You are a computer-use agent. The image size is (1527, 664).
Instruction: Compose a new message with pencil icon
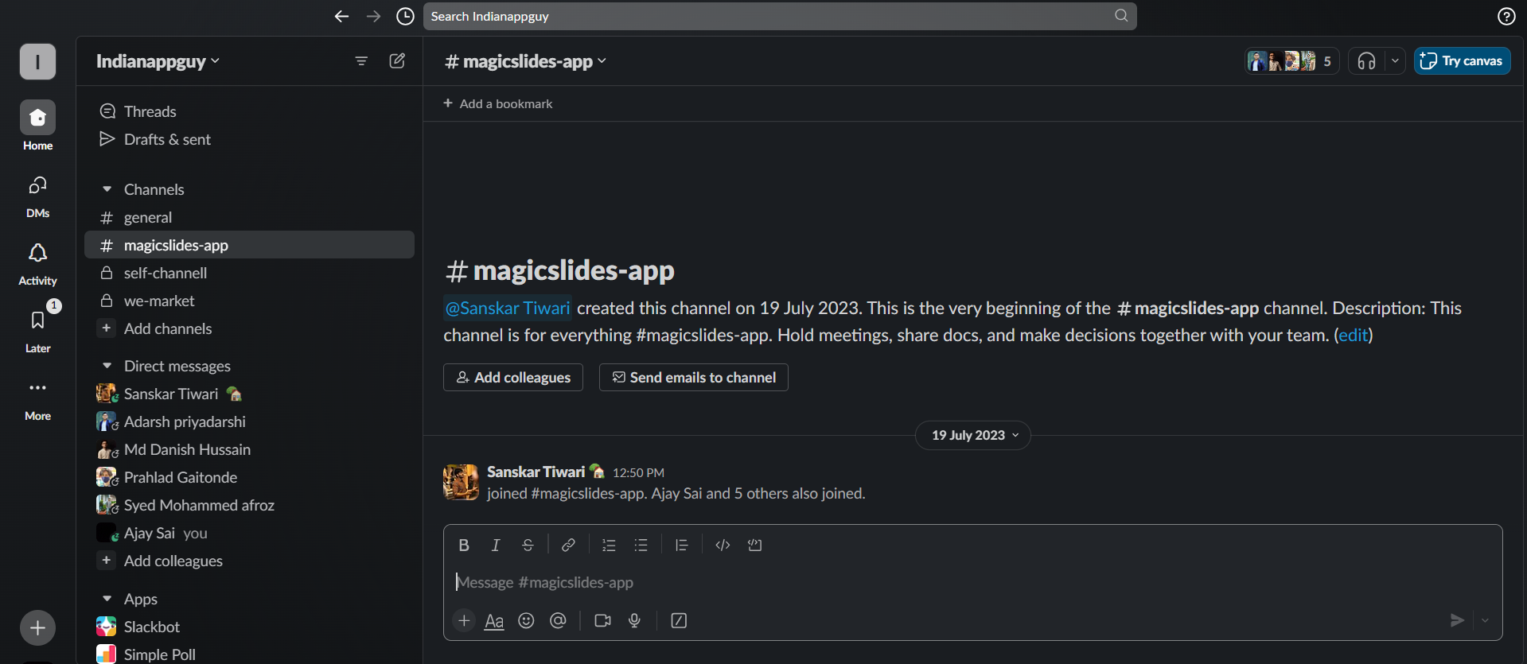pos(397,60)
